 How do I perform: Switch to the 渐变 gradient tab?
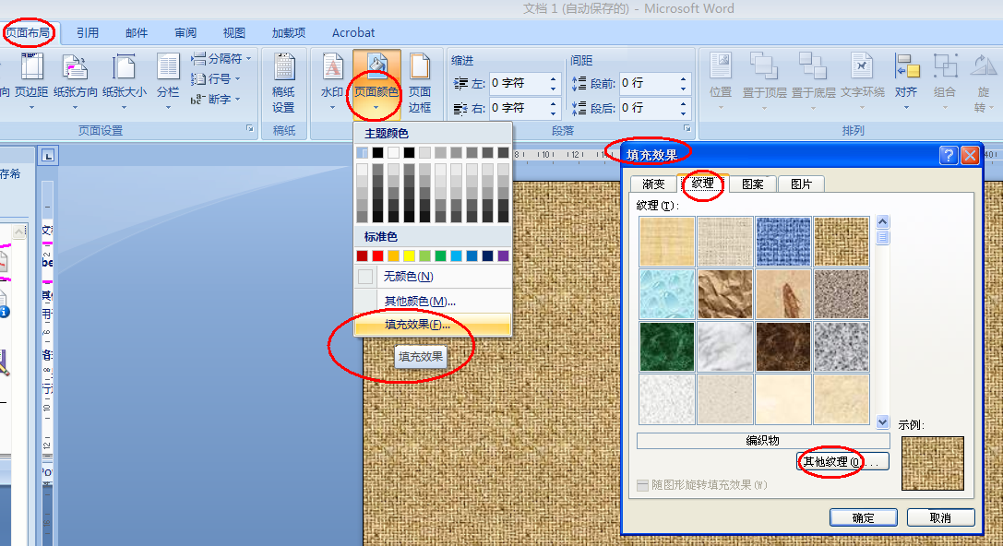click(x=653, y=184)
